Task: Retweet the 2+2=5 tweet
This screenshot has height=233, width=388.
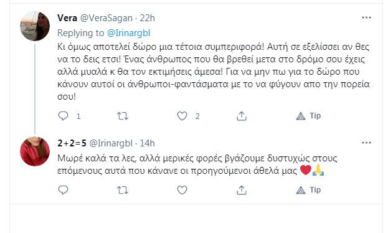Action: coord(123,190)
